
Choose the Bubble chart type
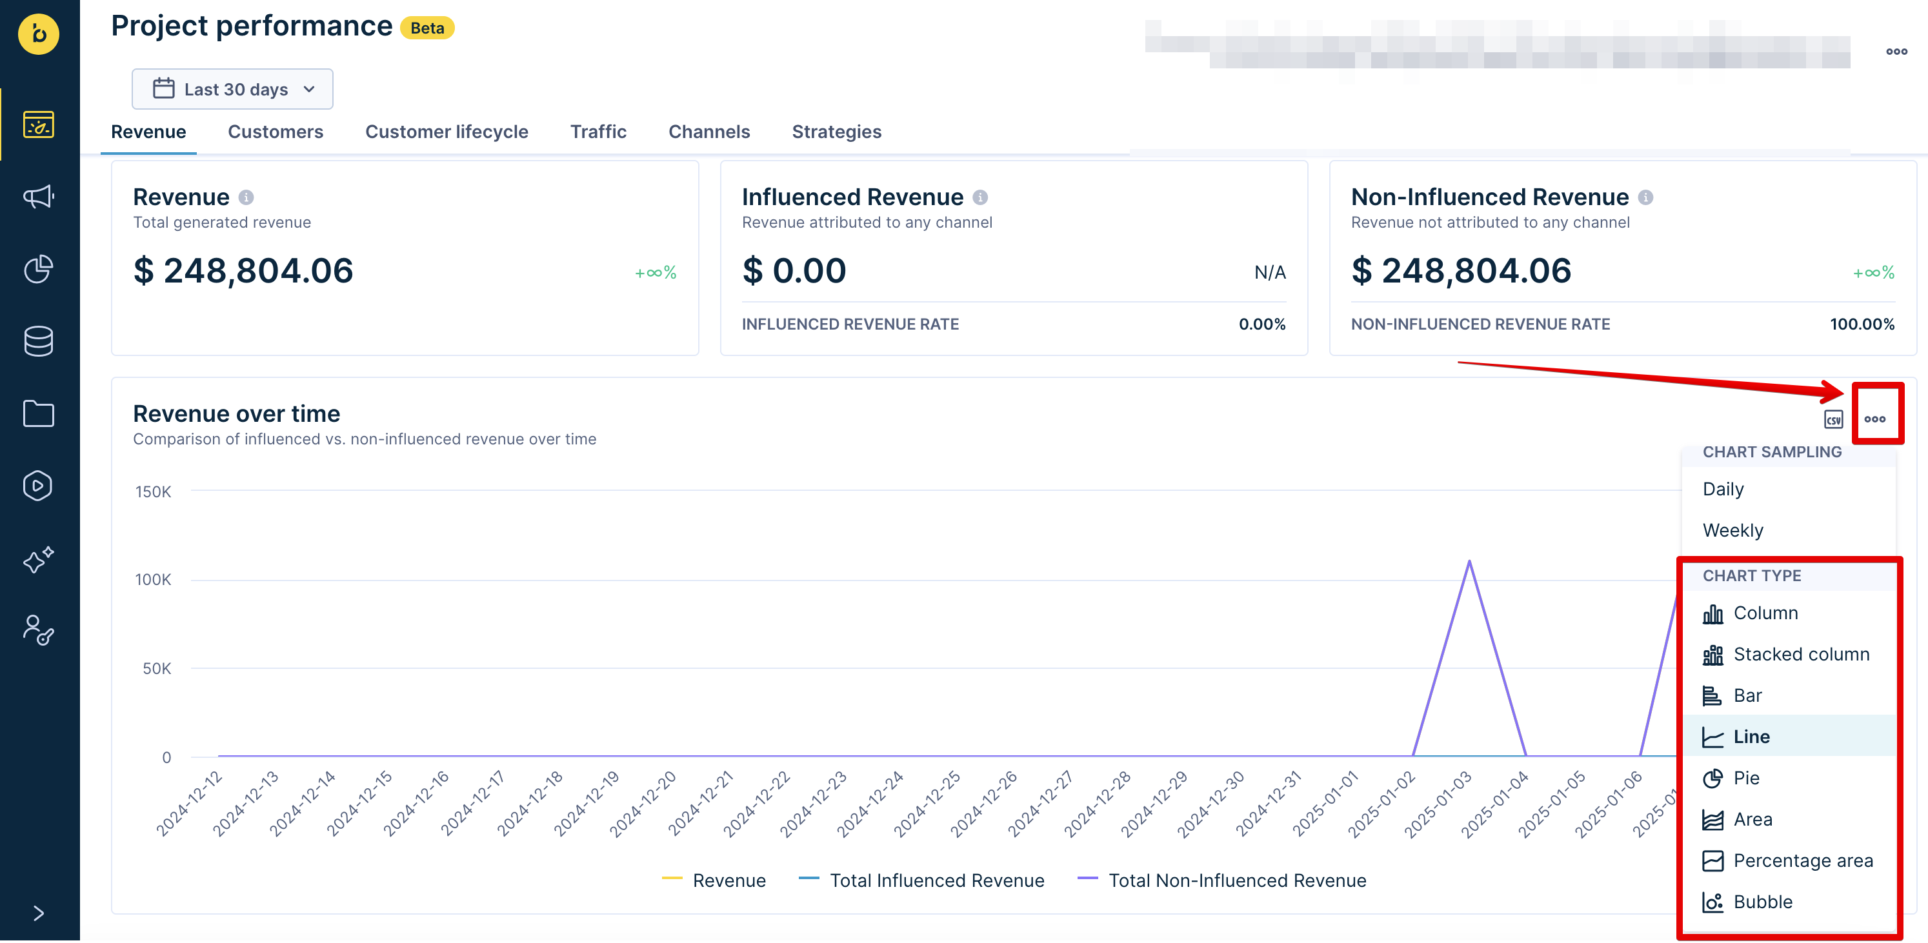click(x=1788, y=902)
